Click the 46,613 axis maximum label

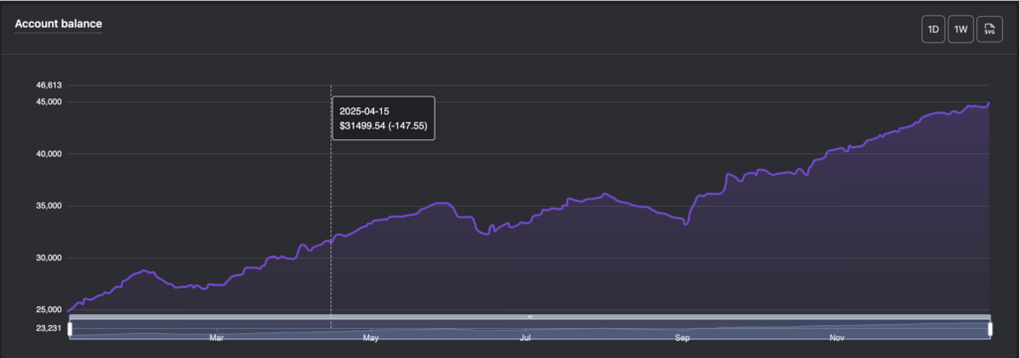coord(50,86)
